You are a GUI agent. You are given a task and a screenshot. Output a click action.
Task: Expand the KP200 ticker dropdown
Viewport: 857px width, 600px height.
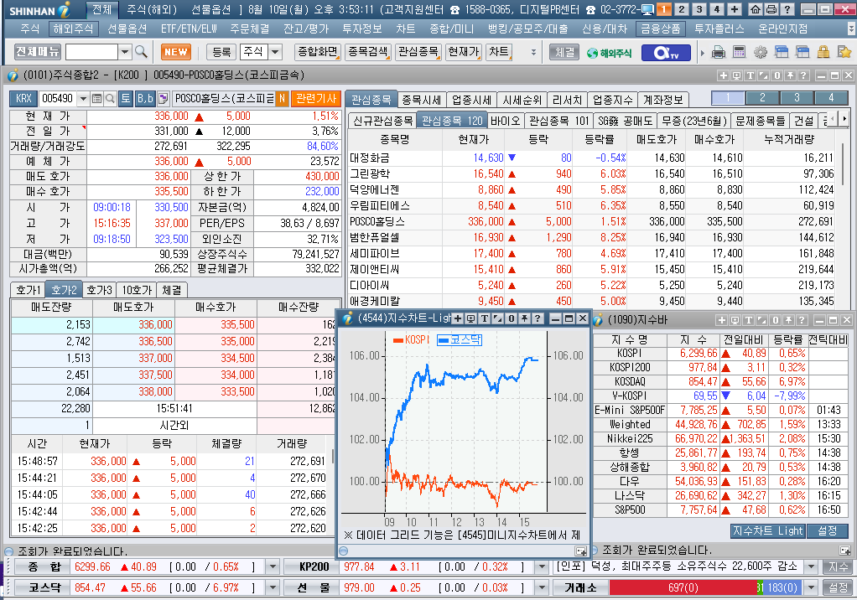(542, 566)
